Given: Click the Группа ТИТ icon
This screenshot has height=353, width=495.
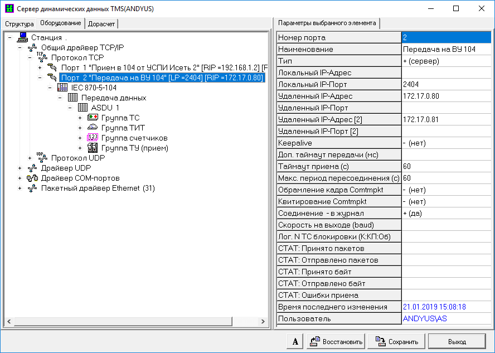Looking at the screenshot, I should 93,128.
